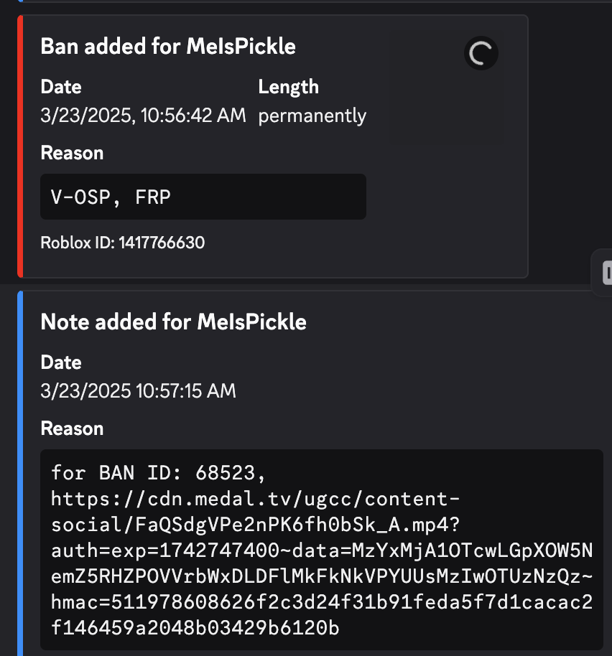Click the Length field heading
612x656 pixels.
click(289, 87)
